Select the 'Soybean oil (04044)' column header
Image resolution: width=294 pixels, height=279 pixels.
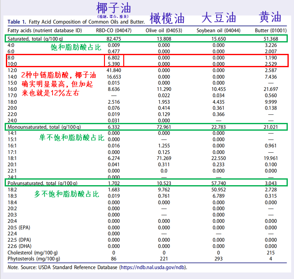[219, 30]
